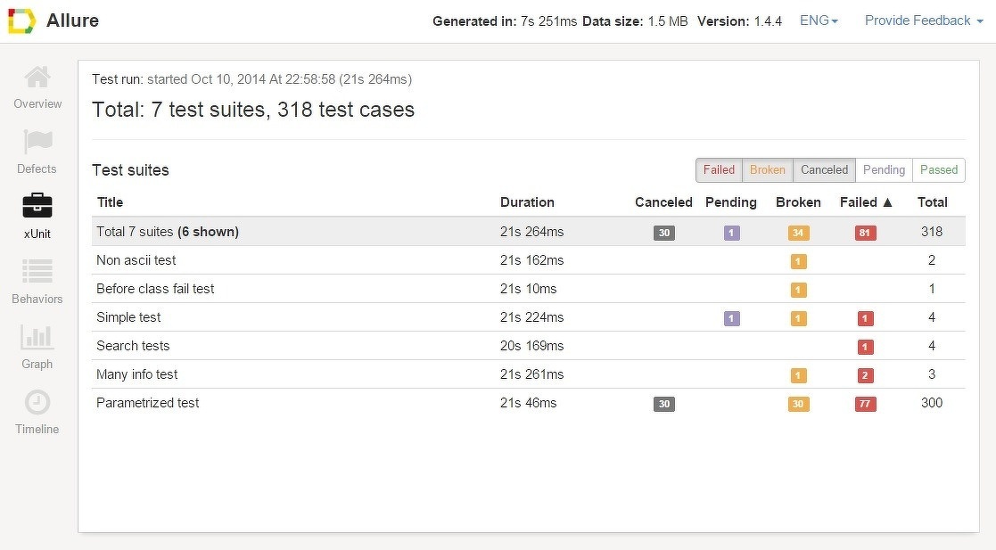This screenshot has height=550, width=996.
Task: Open the Parametrized test suite
Action: coord(148,403)
